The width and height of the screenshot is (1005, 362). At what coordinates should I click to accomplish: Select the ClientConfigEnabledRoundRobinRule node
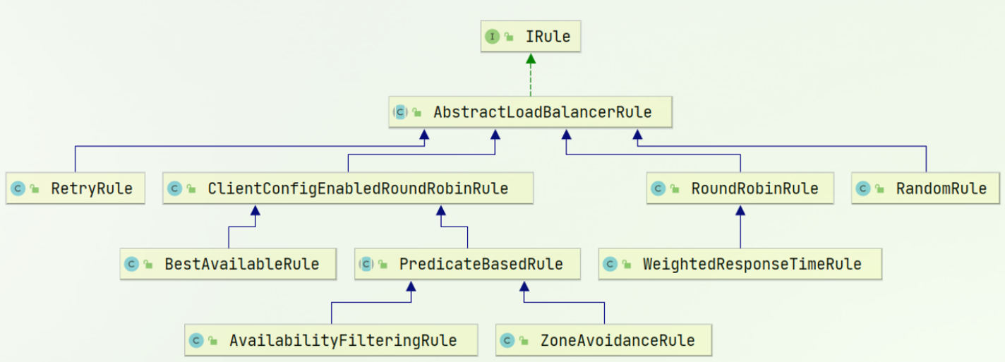tap(348, 188)
